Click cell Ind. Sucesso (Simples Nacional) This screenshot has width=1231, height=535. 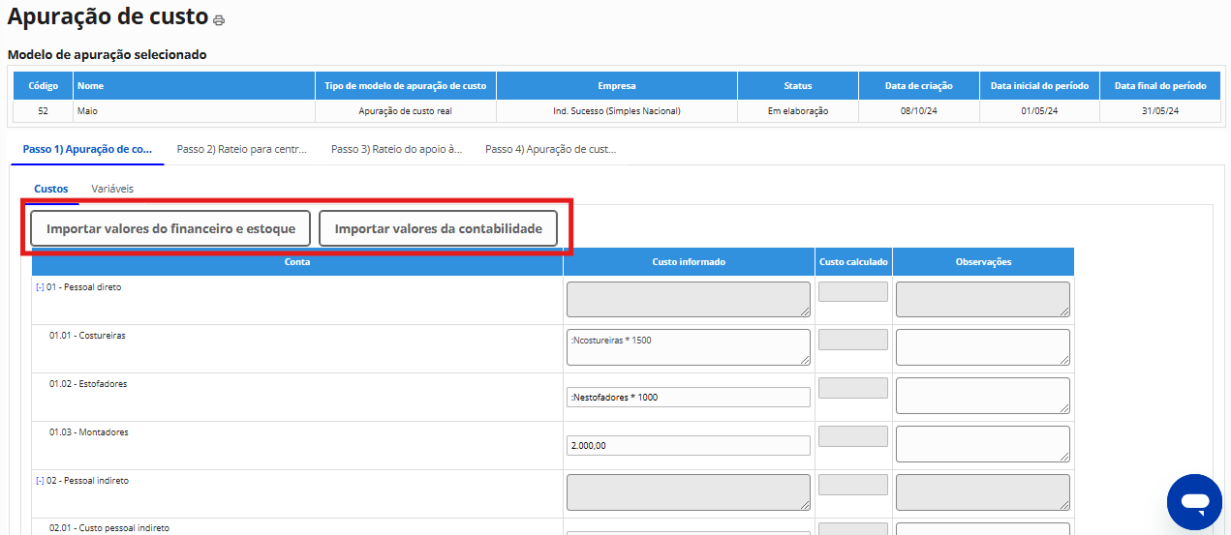(617, 111)
